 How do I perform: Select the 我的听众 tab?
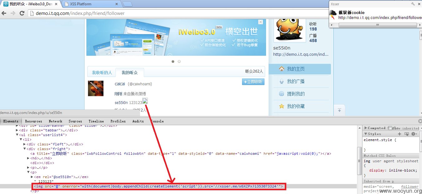pyautogui.click(x=129, y=73)
